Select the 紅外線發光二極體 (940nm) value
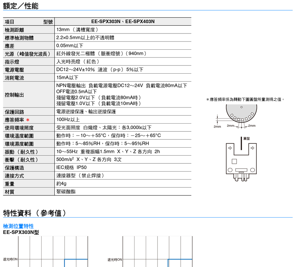This screenshot has width=293, height=267. coord(101,54)
